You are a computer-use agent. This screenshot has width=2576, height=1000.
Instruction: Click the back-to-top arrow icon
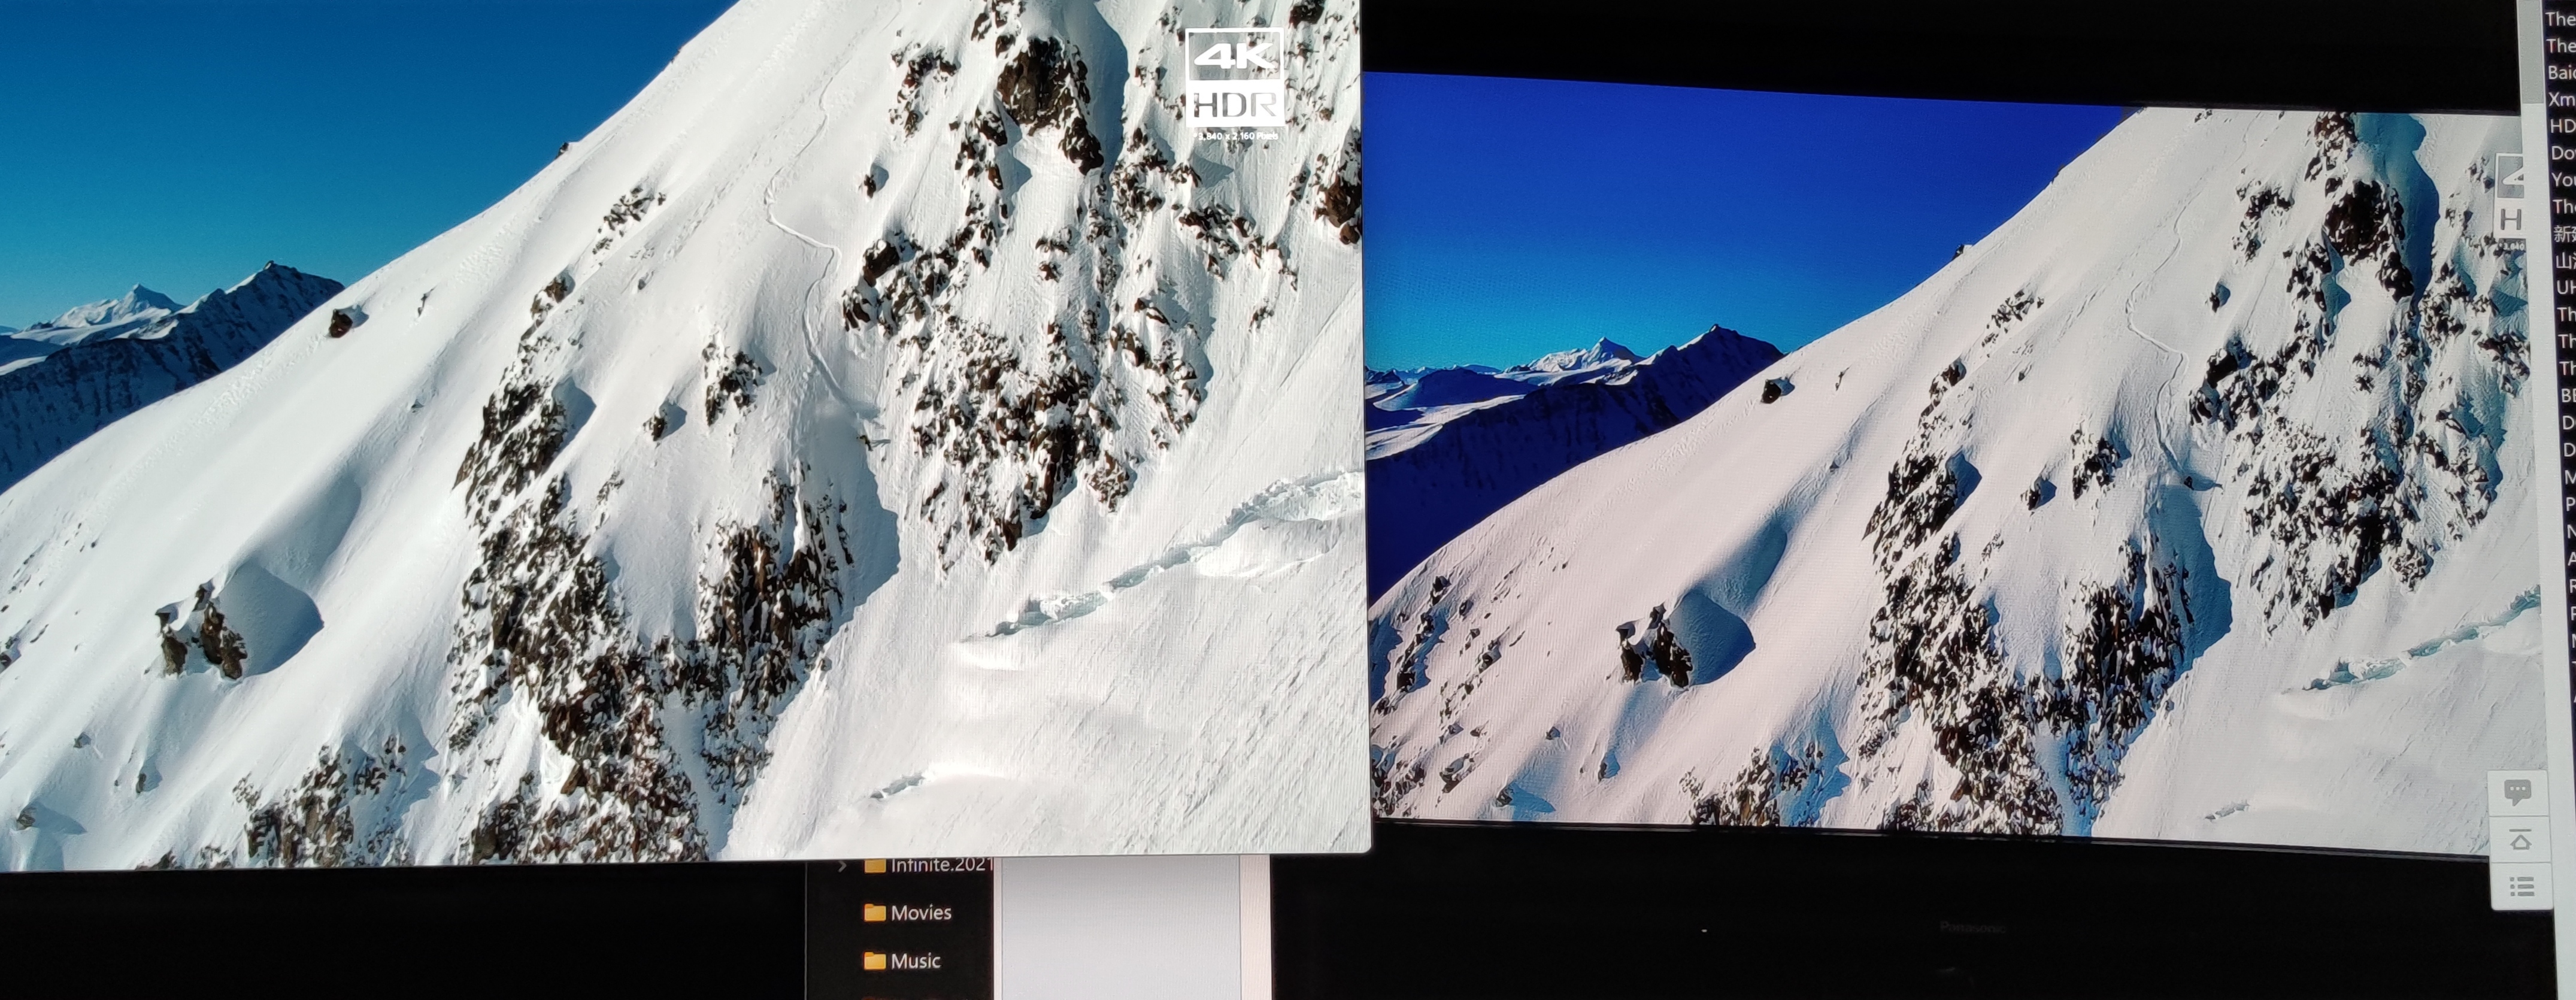coord(2520,841)
